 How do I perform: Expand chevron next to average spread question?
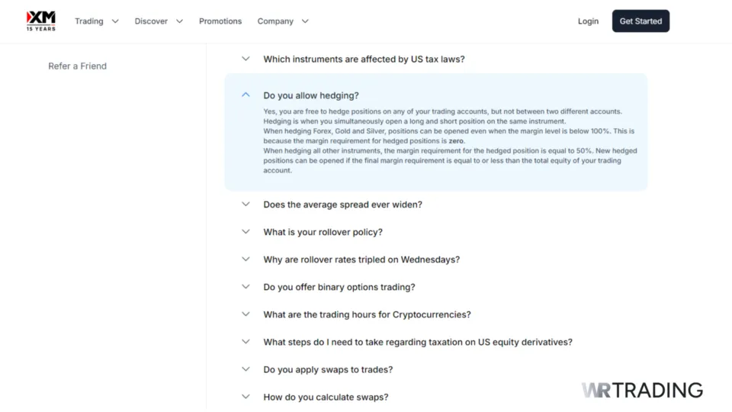click(246, 204)
